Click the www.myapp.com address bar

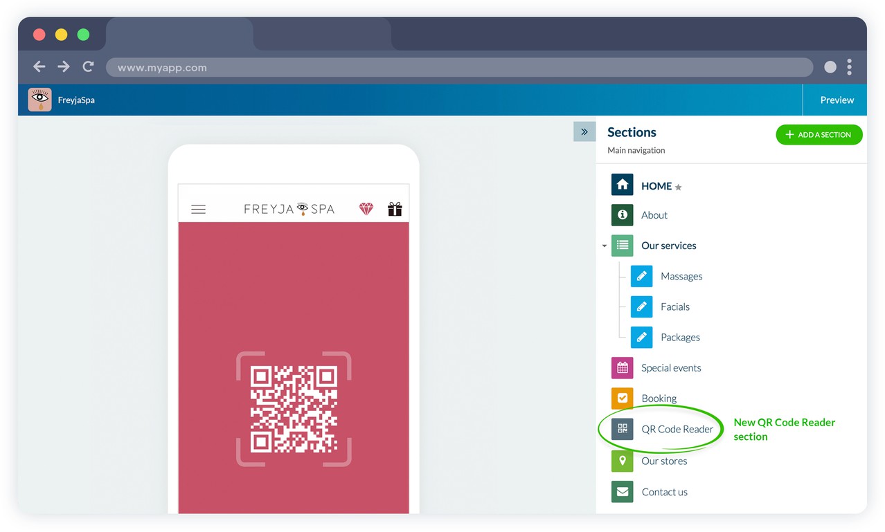tap(459, 67)
